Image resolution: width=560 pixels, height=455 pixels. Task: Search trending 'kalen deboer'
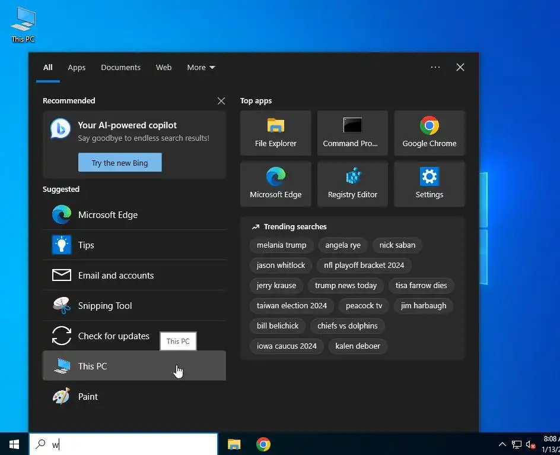tap(358, 346)
